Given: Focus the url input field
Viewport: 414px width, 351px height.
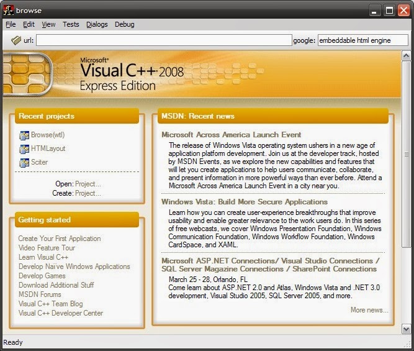Looking at the screenshot, I should point(164,40).
